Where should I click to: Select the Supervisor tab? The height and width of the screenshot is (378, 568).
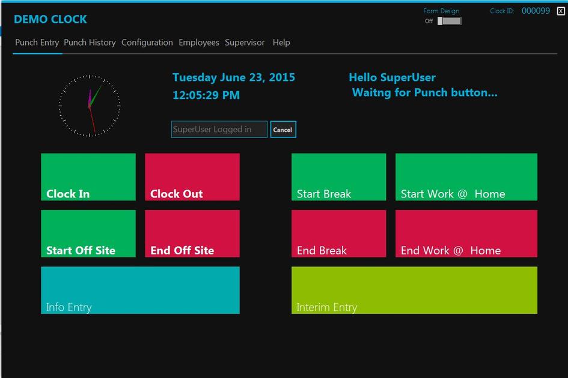tap(245, 43)
